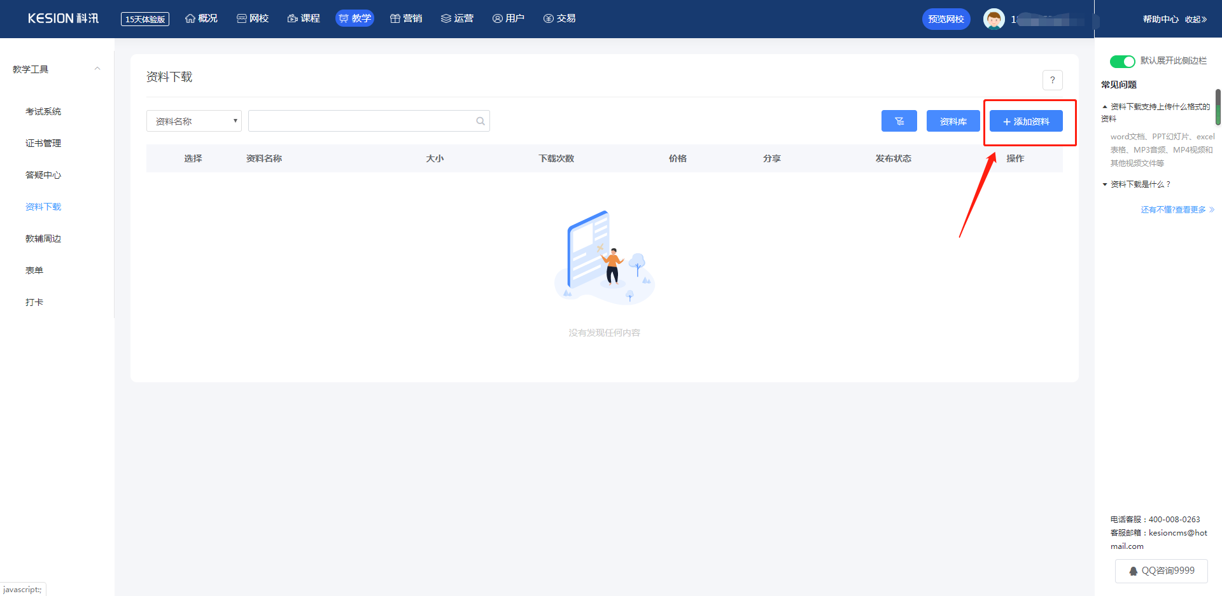
Task: Click the 分享 column header
Action: 772,158
